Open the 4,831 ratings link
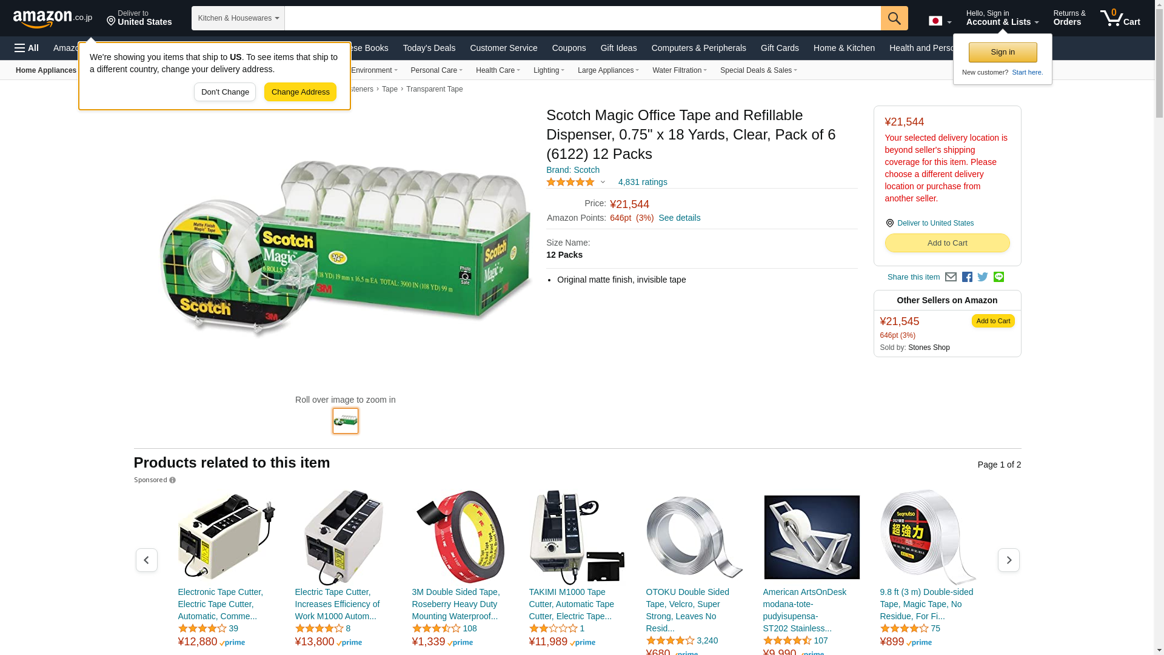1164x655 pixels. [x=643, y=182]
